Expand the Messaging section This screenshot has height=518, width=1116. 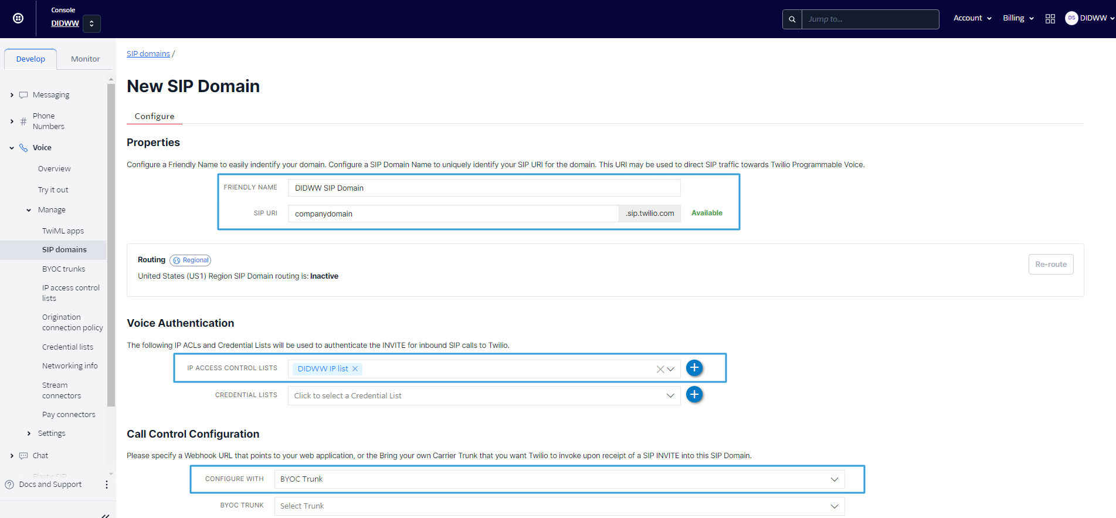tap(12, 95)
